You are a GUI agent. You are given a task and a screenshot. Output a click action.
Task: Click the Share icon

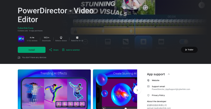tap(51, 50)
